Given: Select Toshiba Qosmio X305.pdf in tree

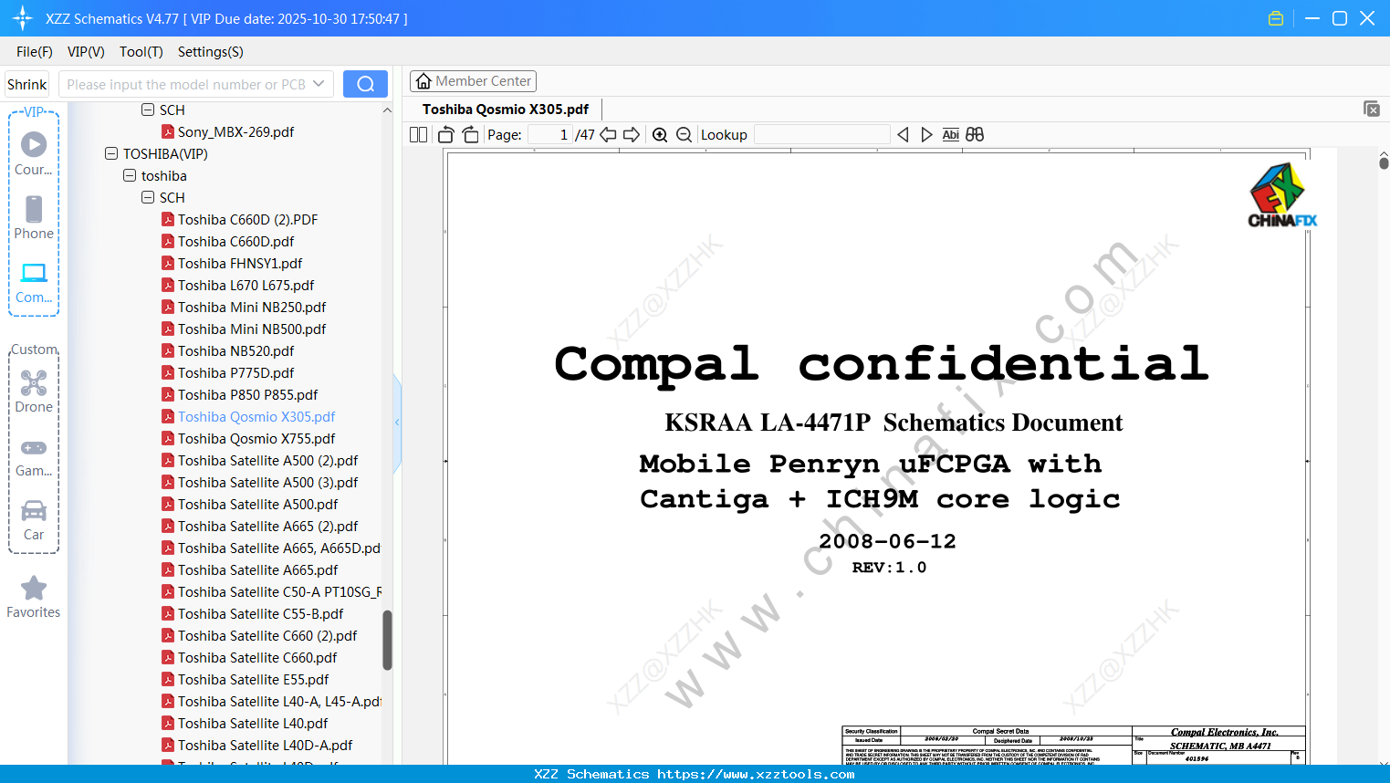Looking at the screenshot, I should pyautogui.click(x=256, y=417).
